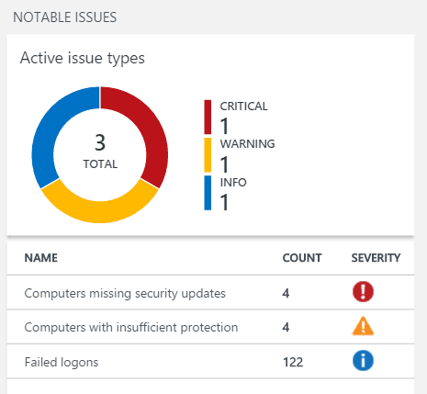This screenshot has width=427, height=394.
Task: Sort by the NAME column header
Action: coord(41,258)
